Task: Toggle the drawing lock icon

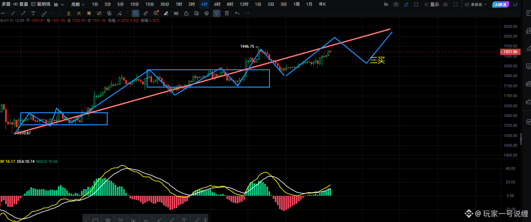Action: [x=186, y=13]
